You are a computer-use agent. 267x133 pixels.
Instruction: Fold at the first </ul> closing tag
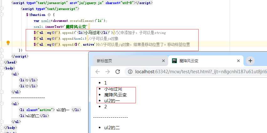2,92
